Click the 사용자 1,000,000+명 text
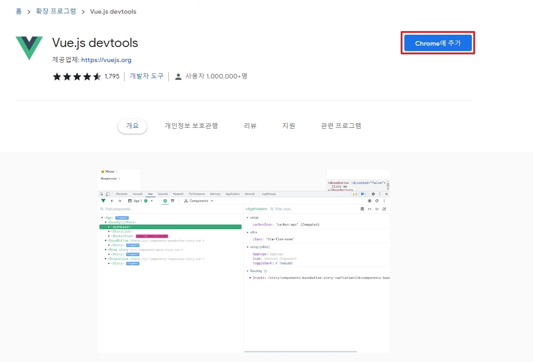 click(216, 76)
